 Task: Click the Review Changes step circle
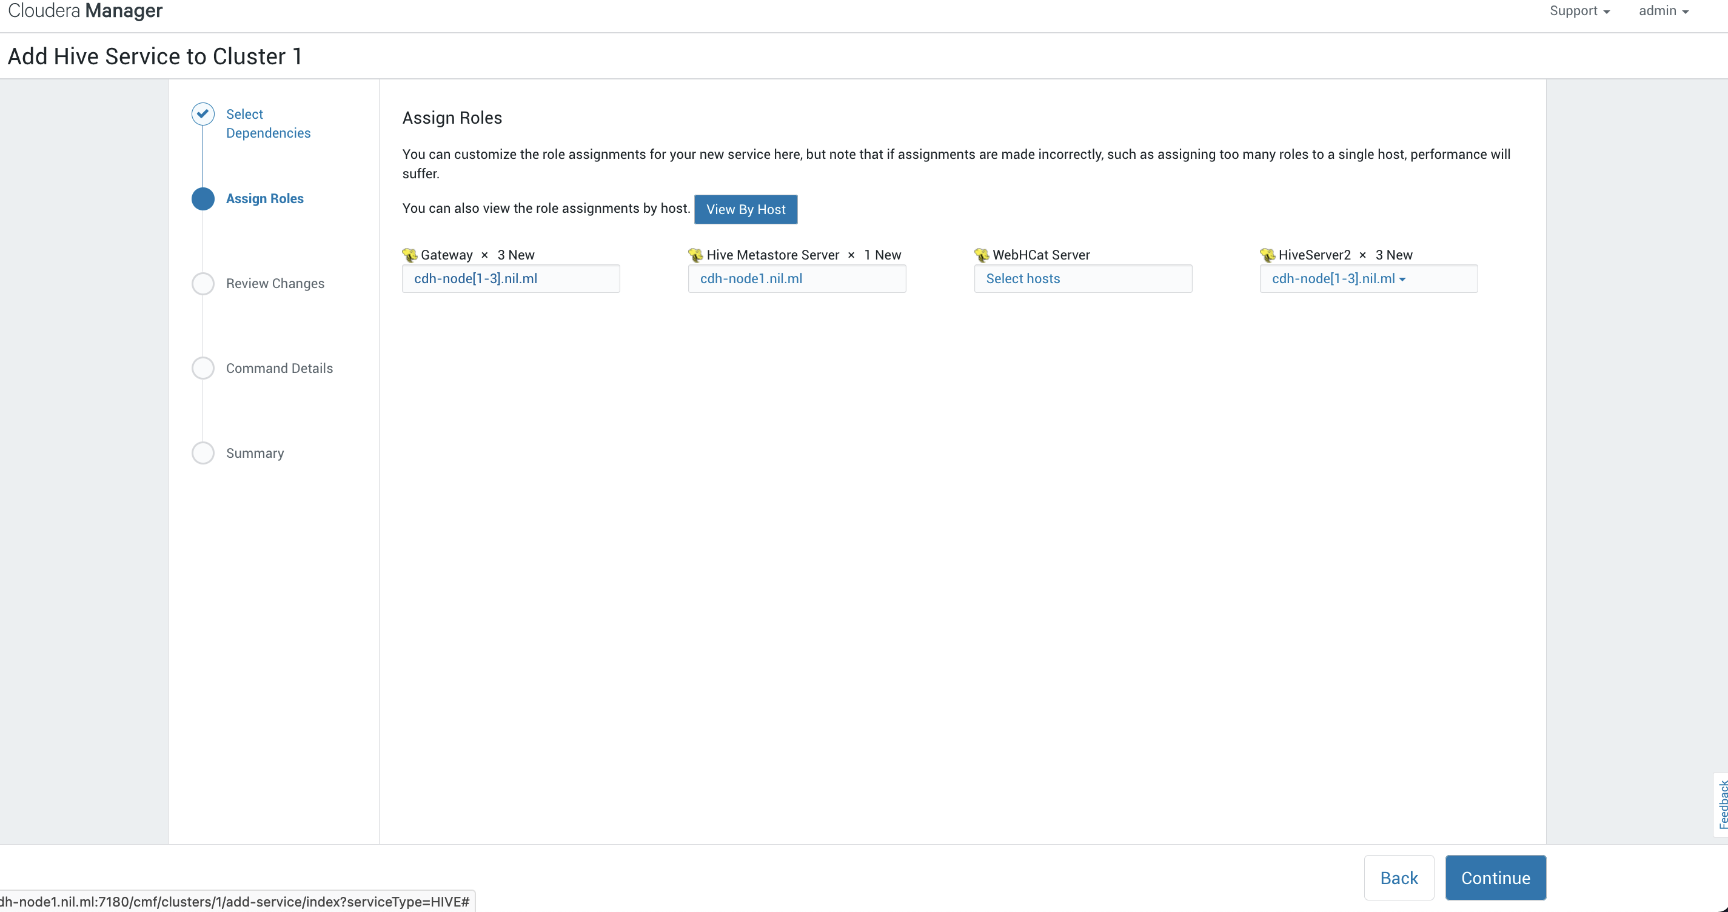coord(203,283)
